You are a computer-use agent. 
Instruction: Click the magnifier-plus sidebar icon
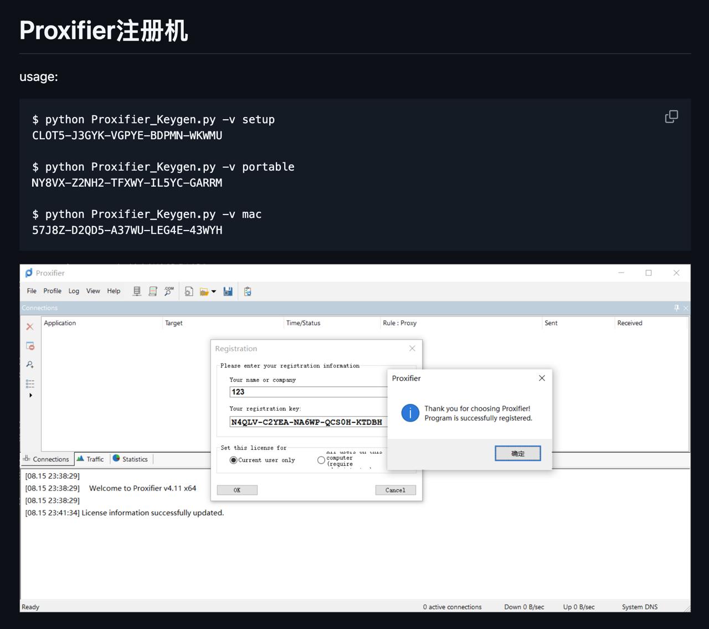tap(30, 365)
